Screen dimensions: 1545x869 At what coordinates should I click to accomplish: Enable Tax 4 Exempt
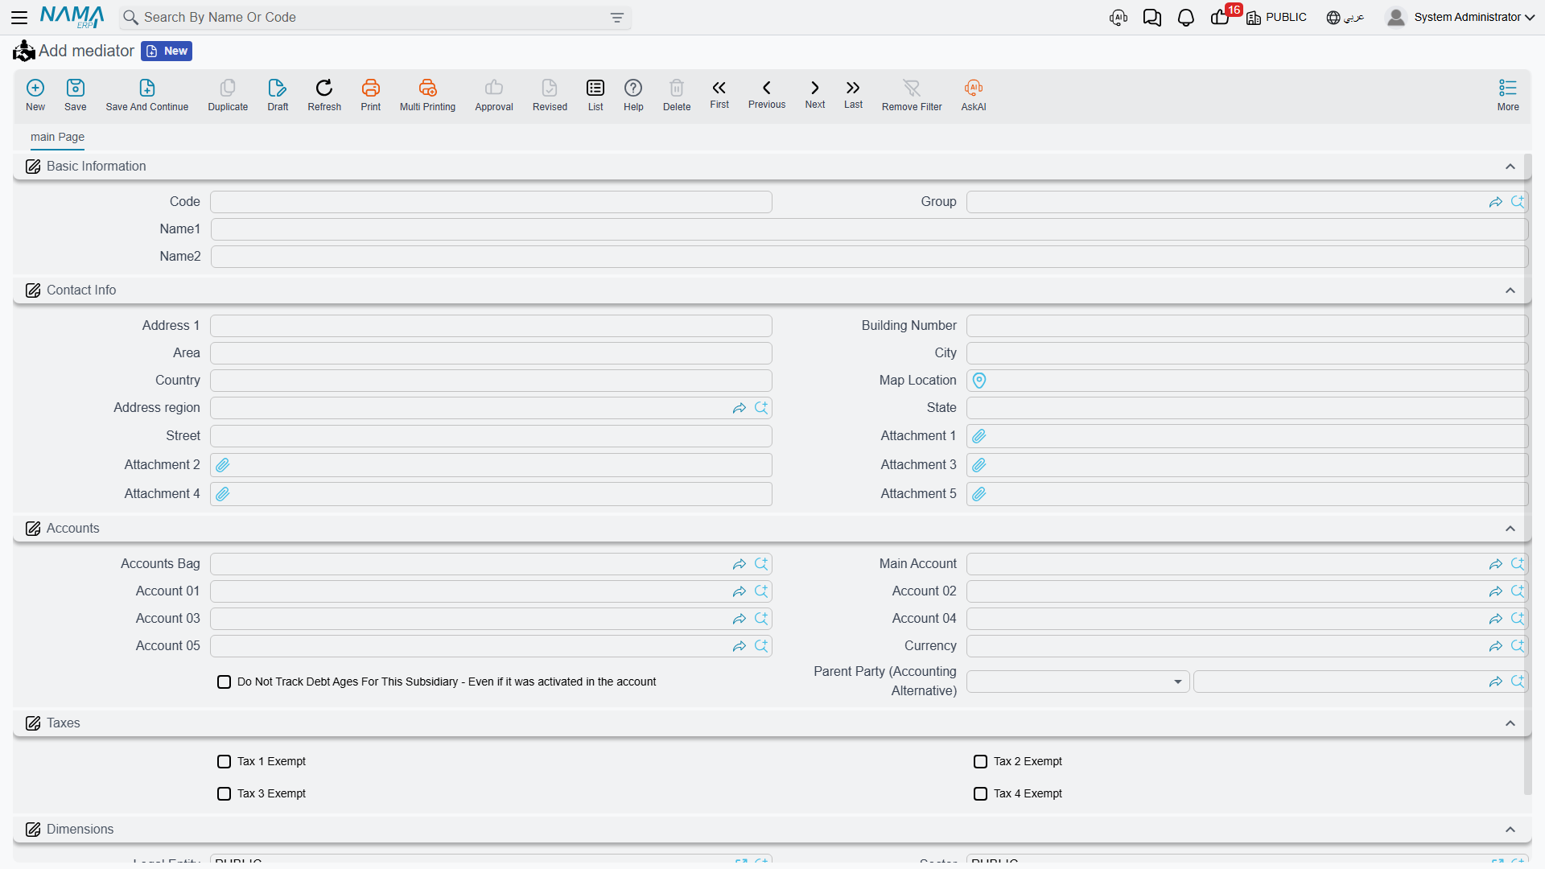(x=981, y=794)
